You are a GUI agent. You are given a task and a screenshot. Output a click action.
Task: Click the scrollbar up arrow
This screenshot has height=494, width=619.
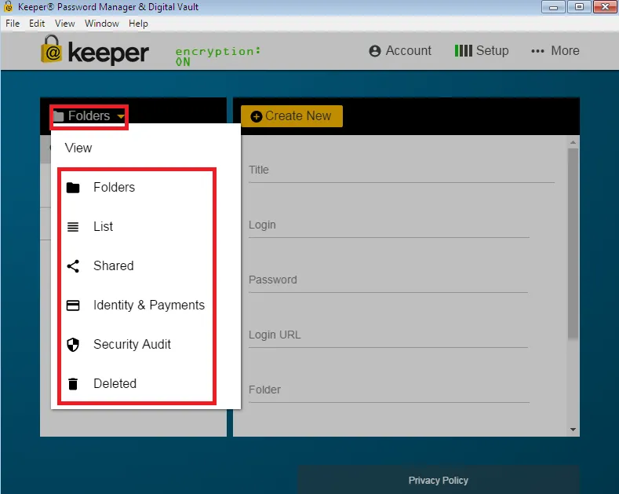[x=573, y=142]
